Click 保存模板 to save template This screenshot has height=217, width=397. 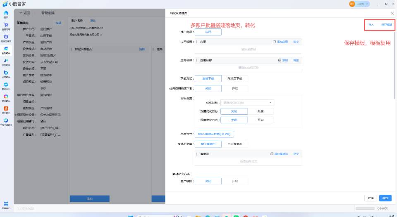[387, 25]
